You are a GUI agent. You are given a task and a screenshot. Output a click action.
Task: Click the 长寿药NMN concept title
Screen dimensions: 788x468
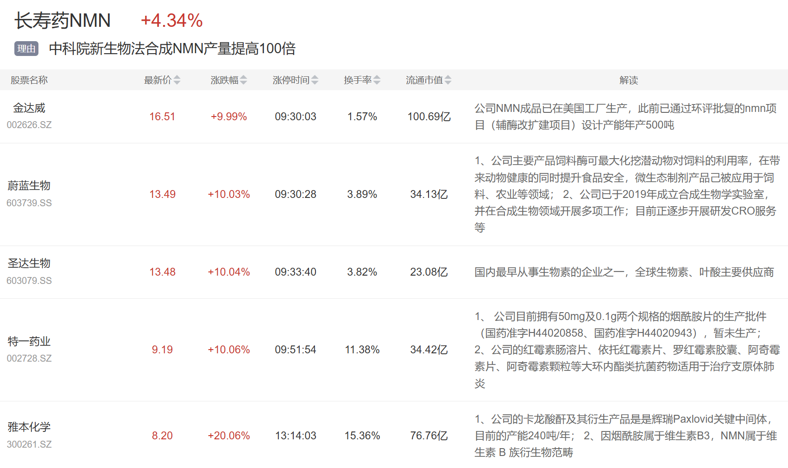[63, 21]
